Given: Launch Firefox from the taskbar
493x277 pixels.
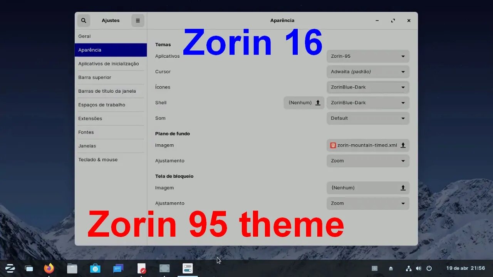Looking at the screenshot, I should [49, 268].
